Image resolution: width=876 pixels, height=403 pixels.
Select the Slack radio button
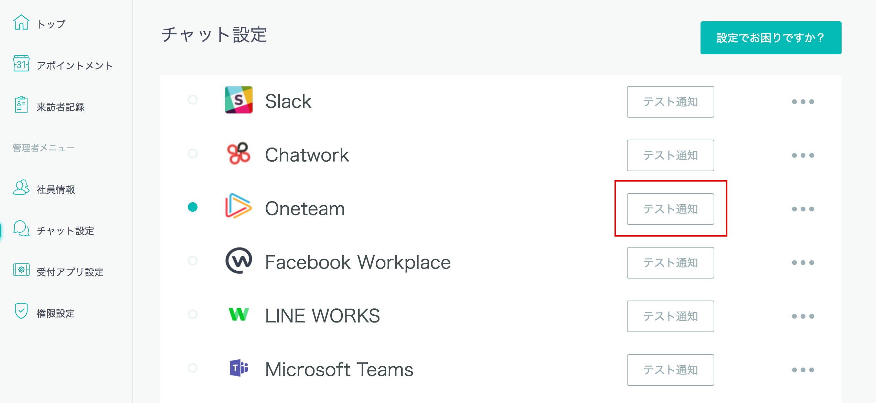click(x=193, y=100)
